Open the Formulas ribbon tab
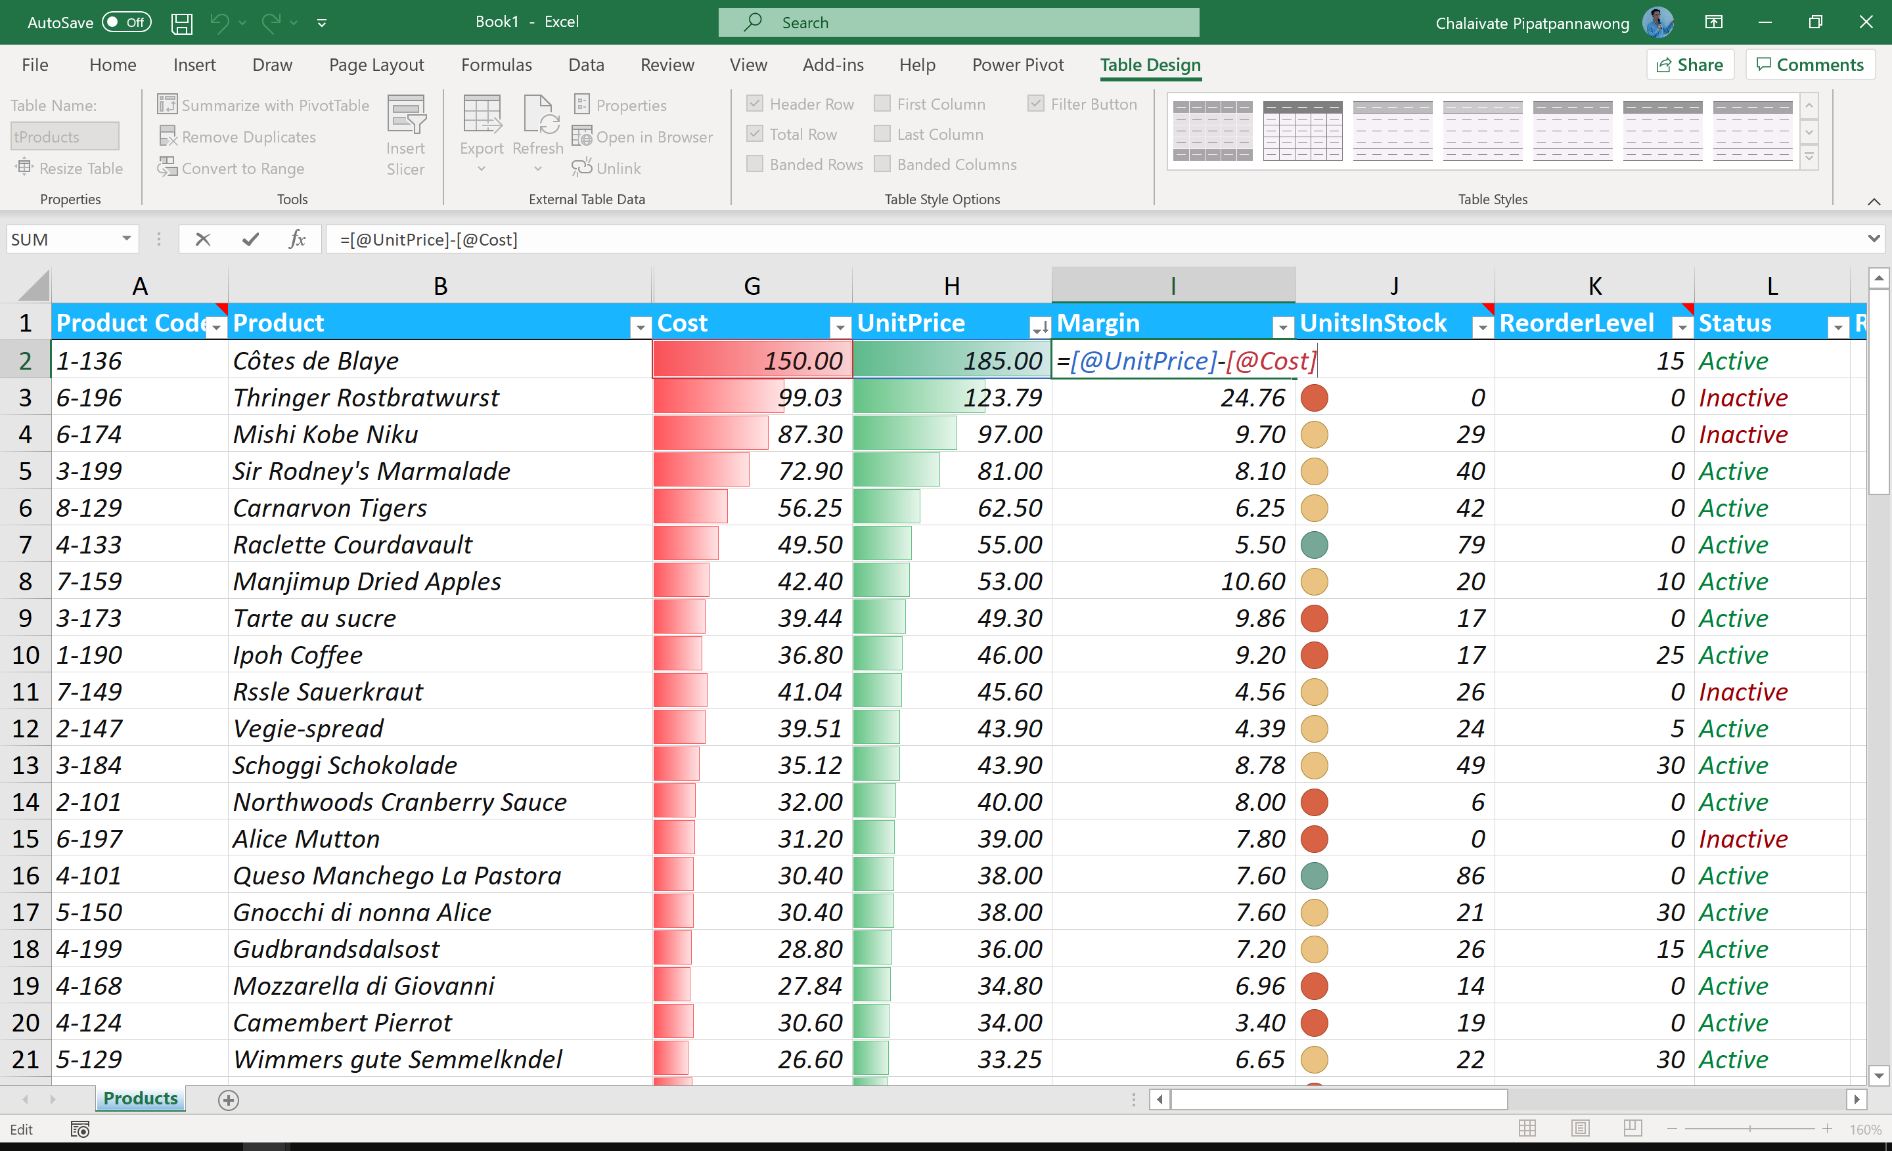Screen dimensions: 1892x1151 [496, 65]
